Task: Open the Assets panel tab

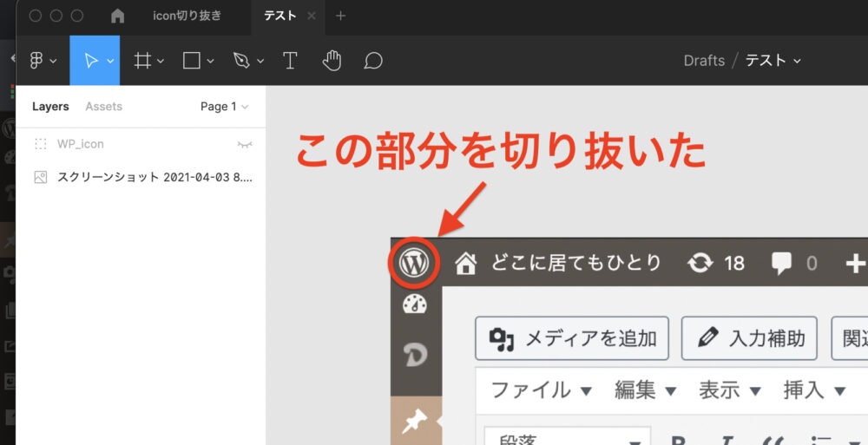Action: point(103,107)
